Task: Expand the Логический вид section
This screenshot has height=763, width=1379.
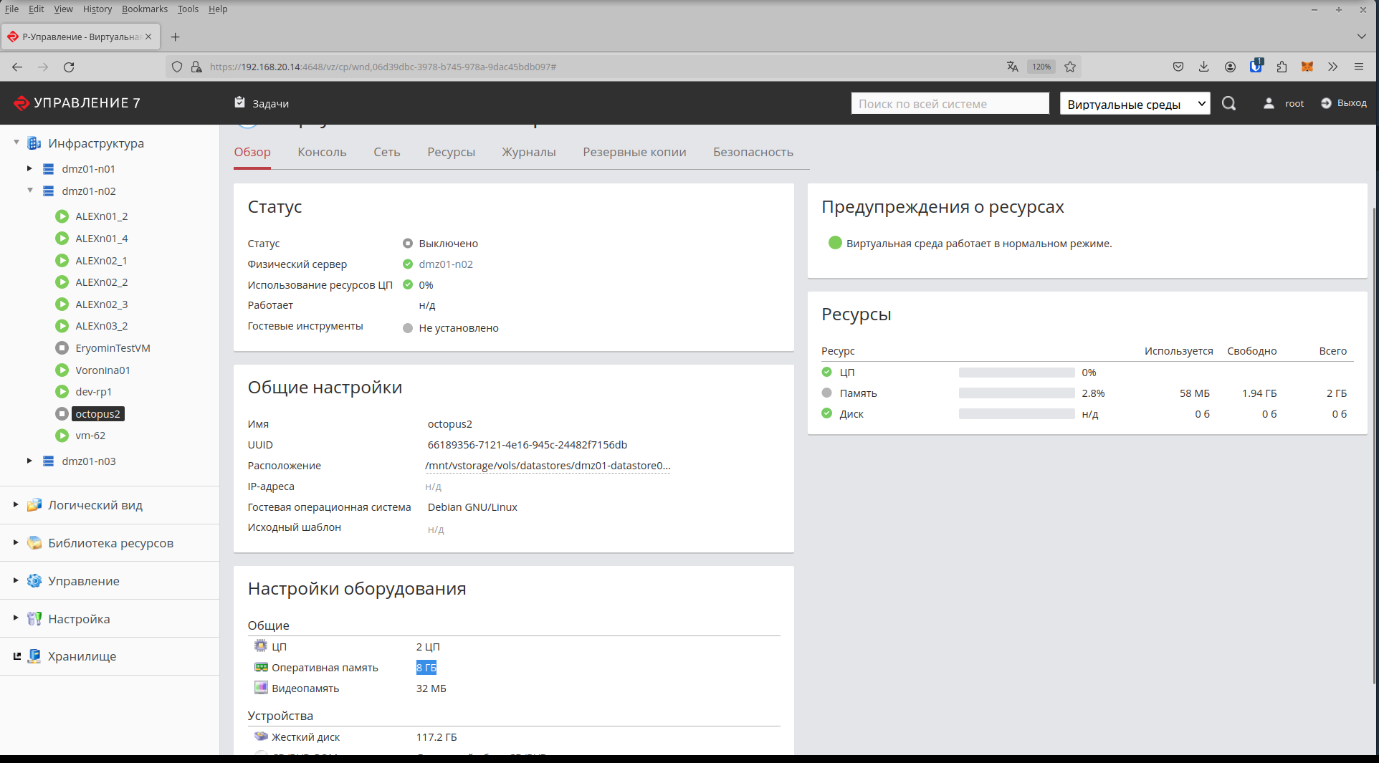Action: (16, 504)
